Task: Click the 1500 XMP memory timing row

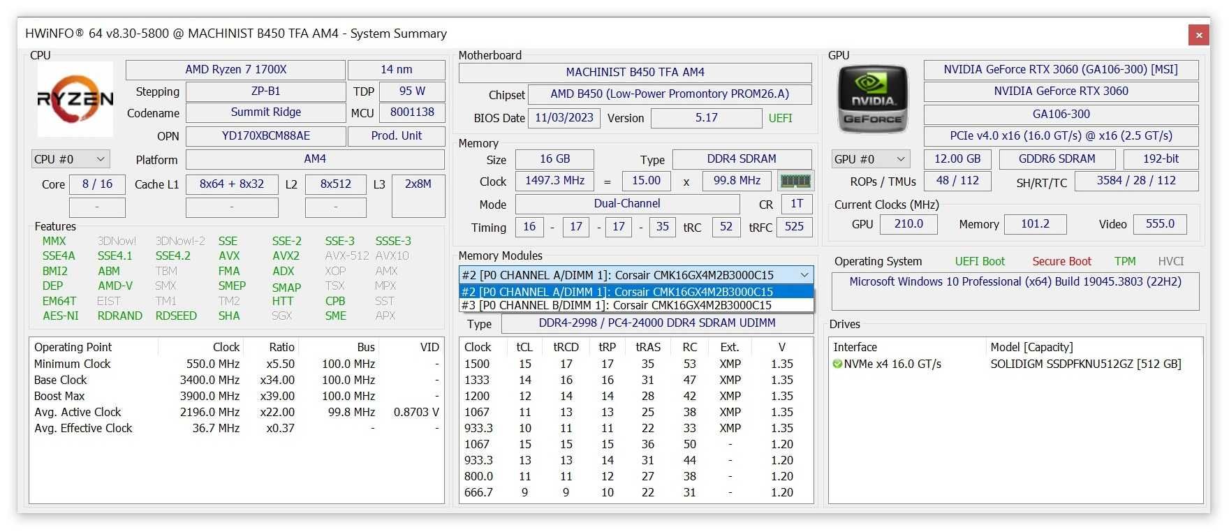Action: [636, 364]
